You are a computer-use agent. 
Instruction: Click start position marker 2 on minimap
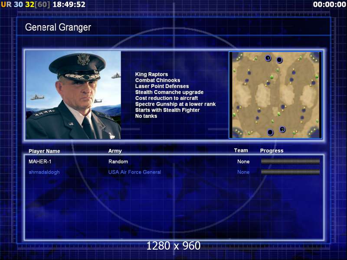[282, 129]
